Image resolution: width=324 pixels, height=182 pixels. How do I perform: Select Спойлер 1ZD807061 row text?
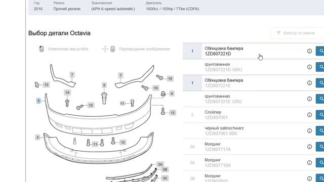(216, 115)
